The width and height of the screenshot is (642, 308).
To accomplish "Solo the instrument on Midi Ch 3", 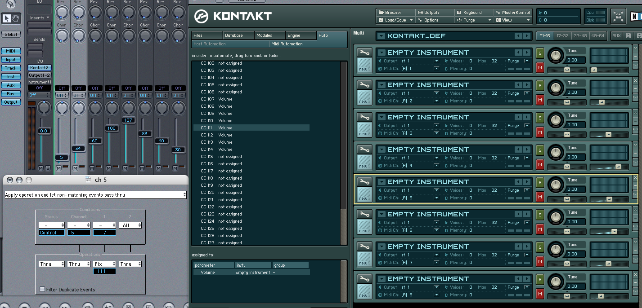I will 540,118.
